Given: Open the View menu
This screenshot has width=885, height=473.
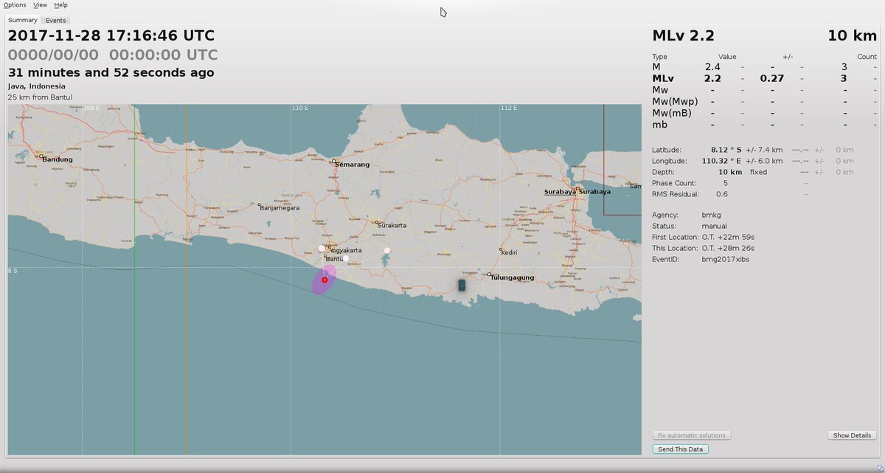Looking at the screenshot, I should (40, 4).
